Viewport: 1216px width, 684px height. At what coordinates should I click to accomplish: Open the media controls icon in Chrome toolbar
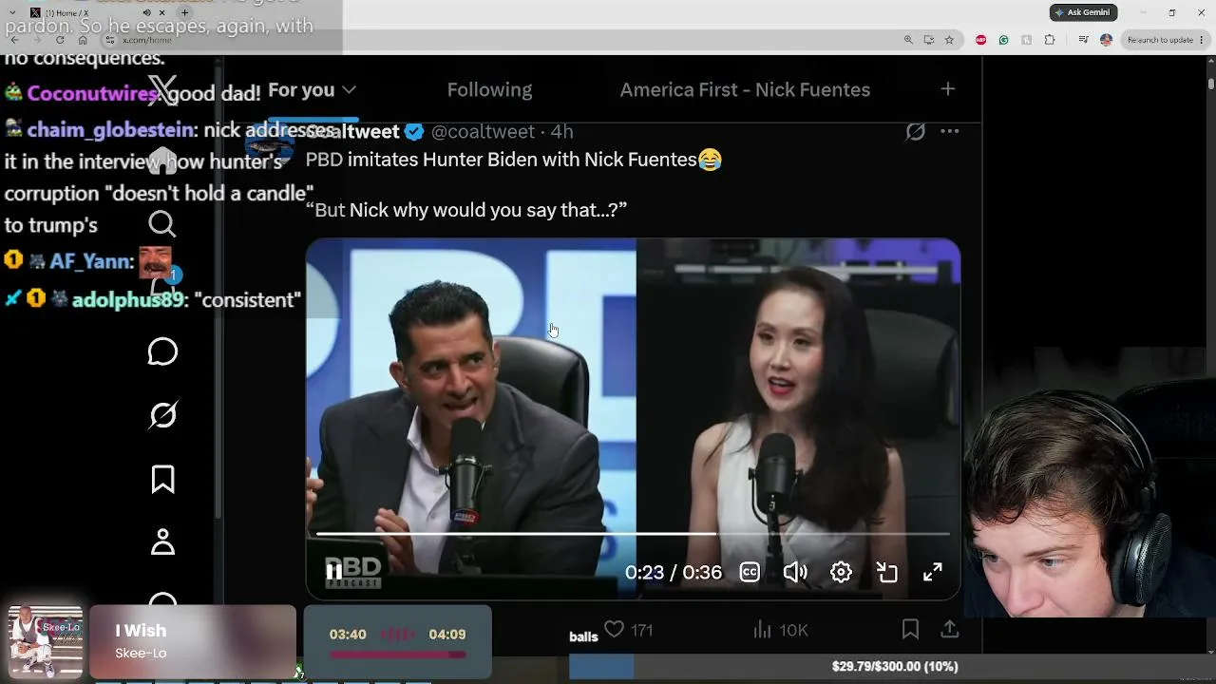click(x=1083, y=40)
